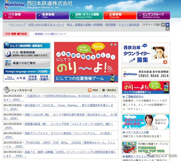Screen dimensions: 181x161
Task: Click the Foreign language version header
Action: tap(27, 72)
